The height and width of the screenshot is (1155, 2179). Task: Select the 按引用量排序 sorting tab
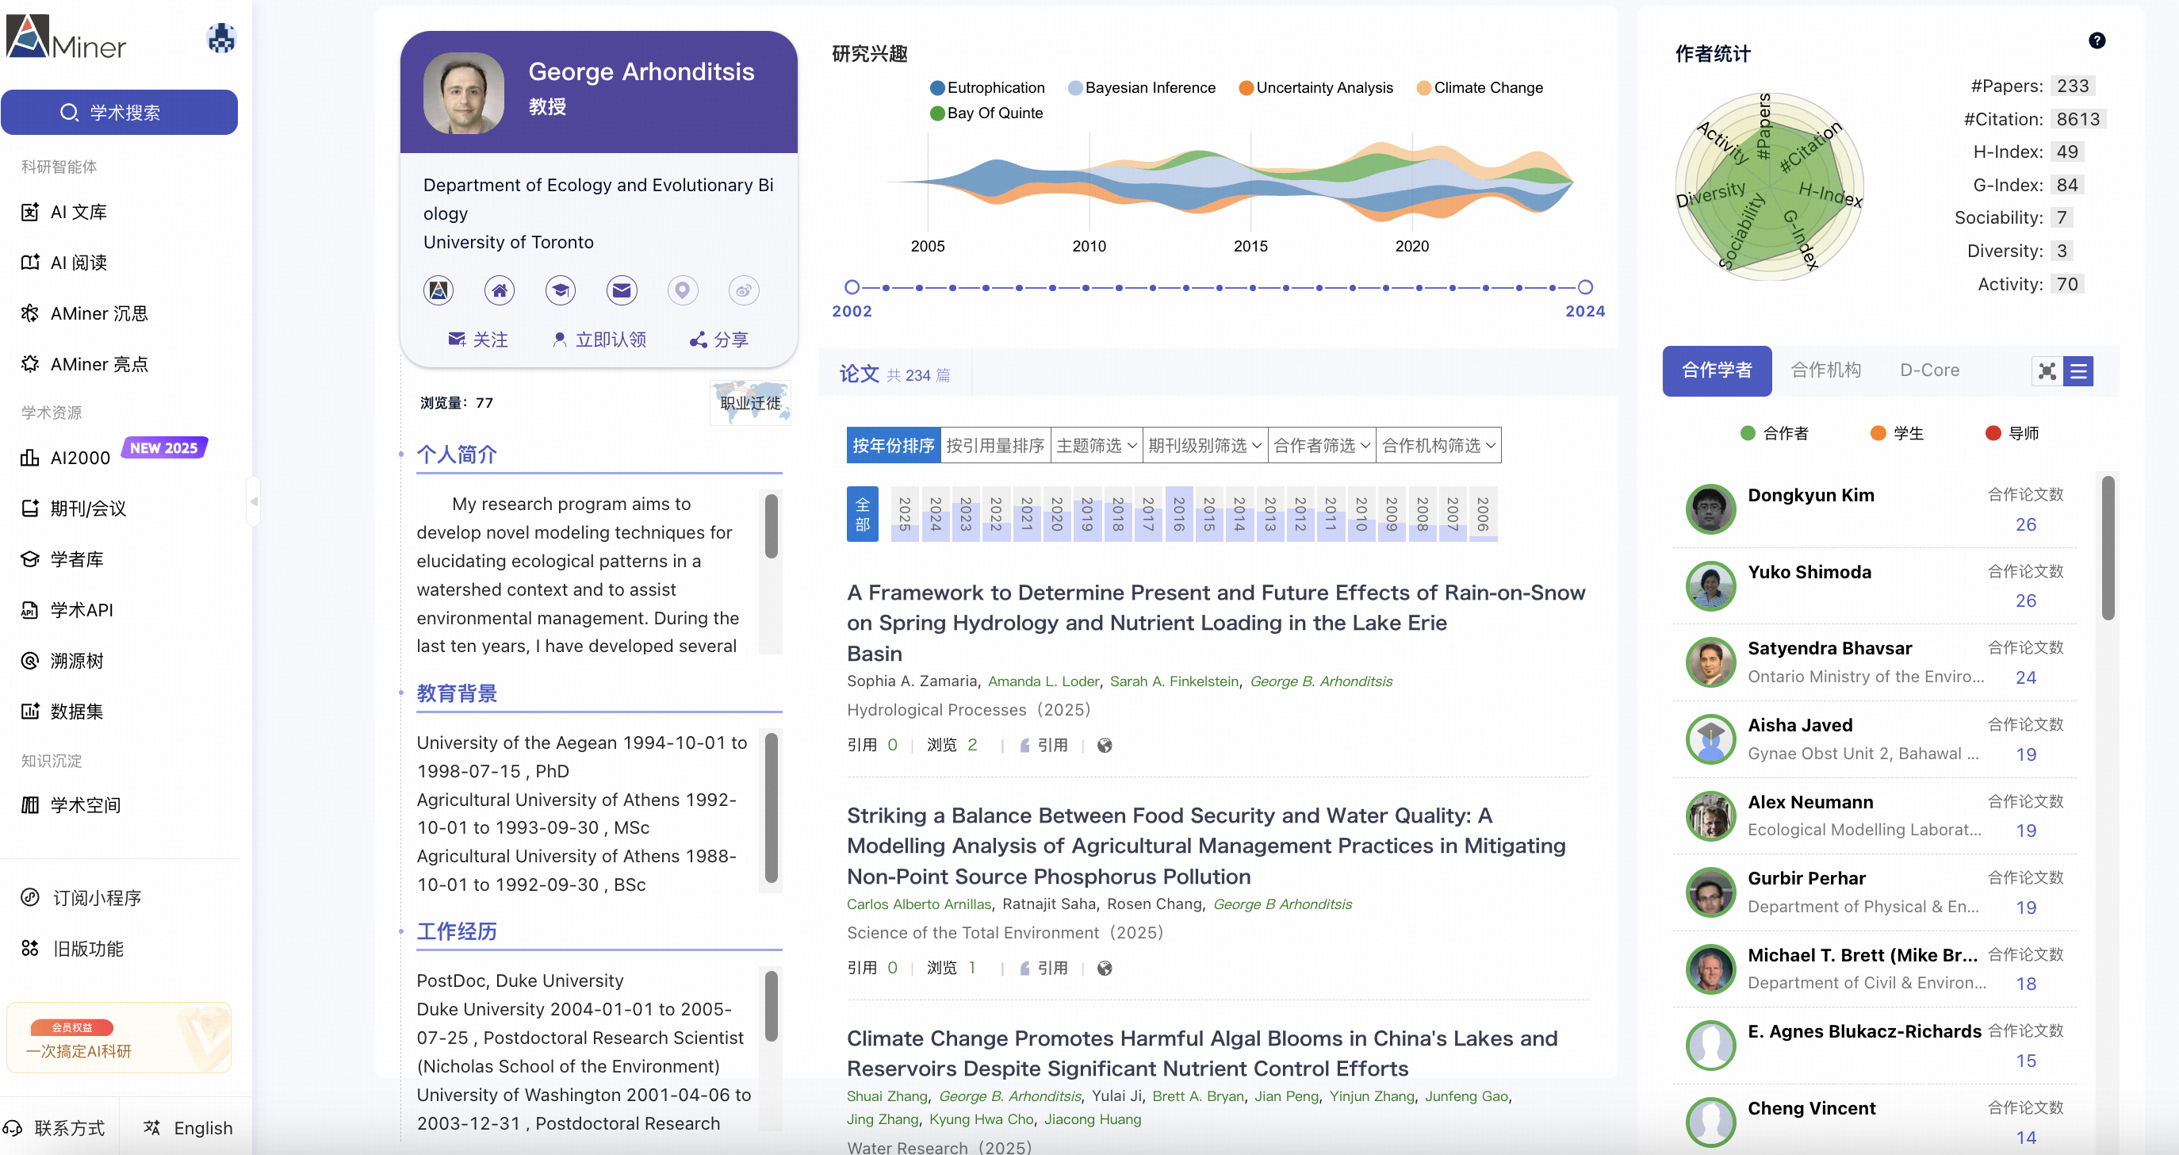[995, 445]
